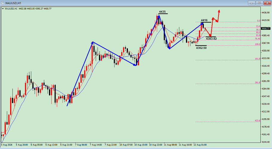Click the red projected upward arrow tip
The width and height of the screenshot is (272, 149).
click(219, 11)
